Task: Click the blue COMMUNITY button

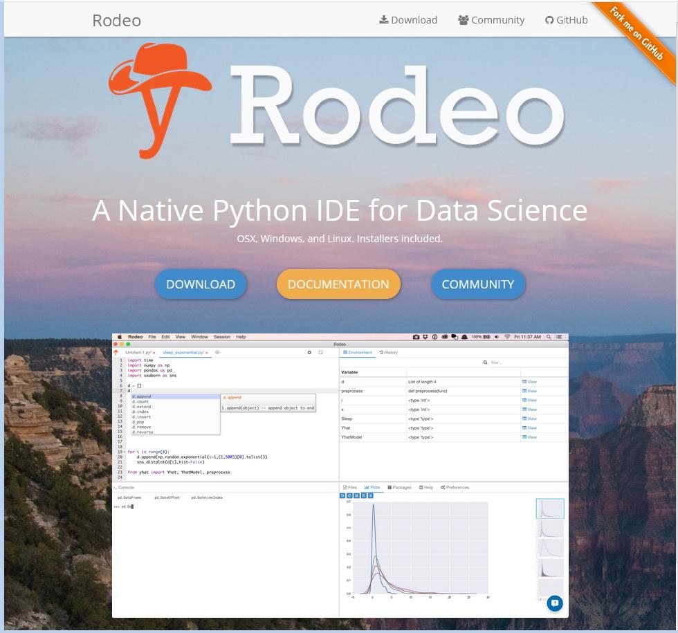Action: [x=478, y=284]
